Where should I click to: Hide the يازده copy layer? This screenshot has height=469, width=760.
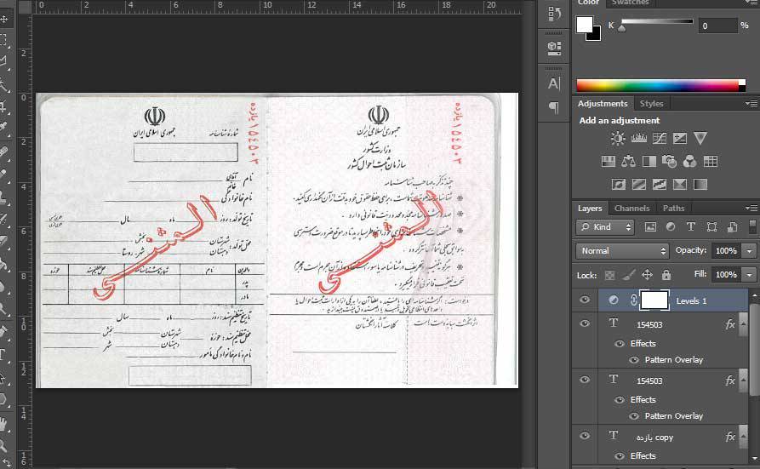coord(585,436)
